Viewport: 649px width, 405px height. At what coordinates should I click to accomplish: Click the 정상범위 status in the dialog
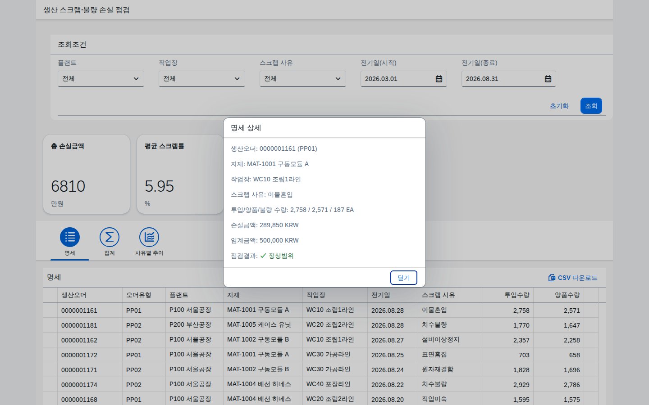[x=277, y=256]
